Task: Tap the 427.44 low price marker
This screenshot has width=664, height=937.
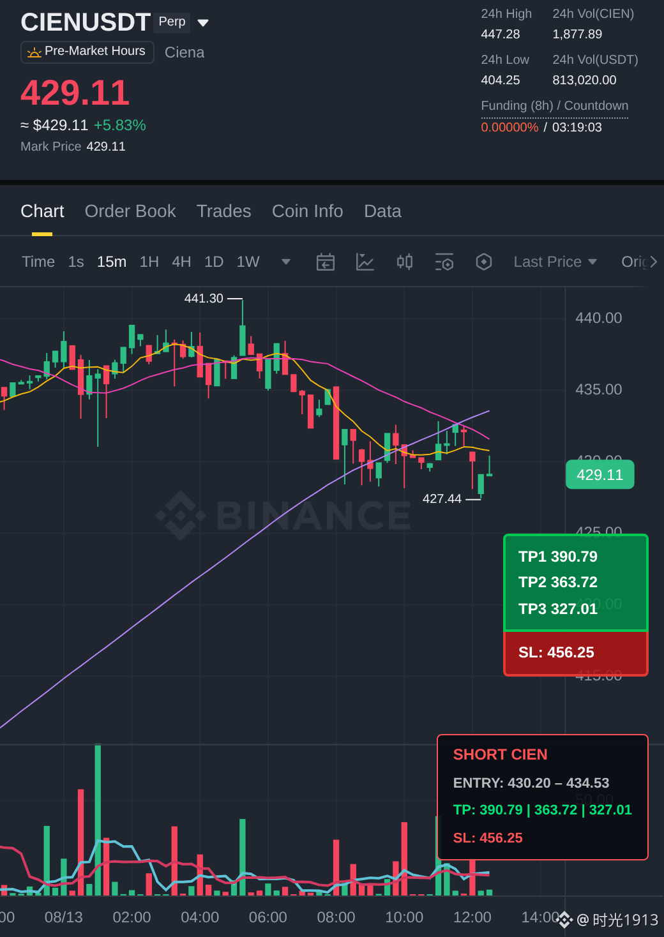Action: (x=442, y=499)
